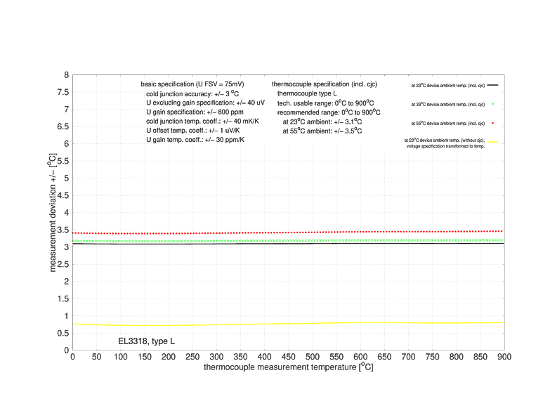Click x-axis tick label 650

click(x=384, y=357)
